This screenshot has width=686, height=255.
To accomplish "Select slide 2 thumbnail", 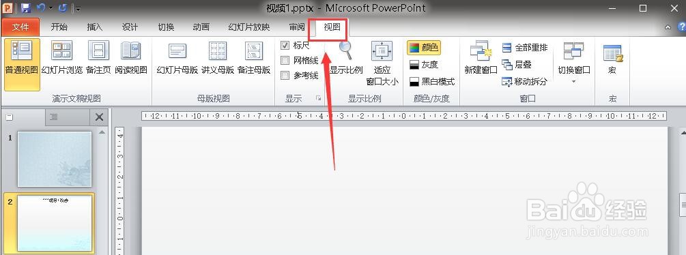I will [x=55, y=224].
